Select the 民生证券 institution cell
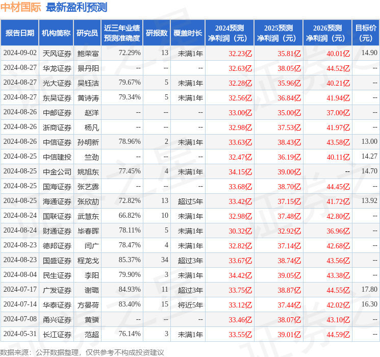380x357 pixels. point(57,275)
